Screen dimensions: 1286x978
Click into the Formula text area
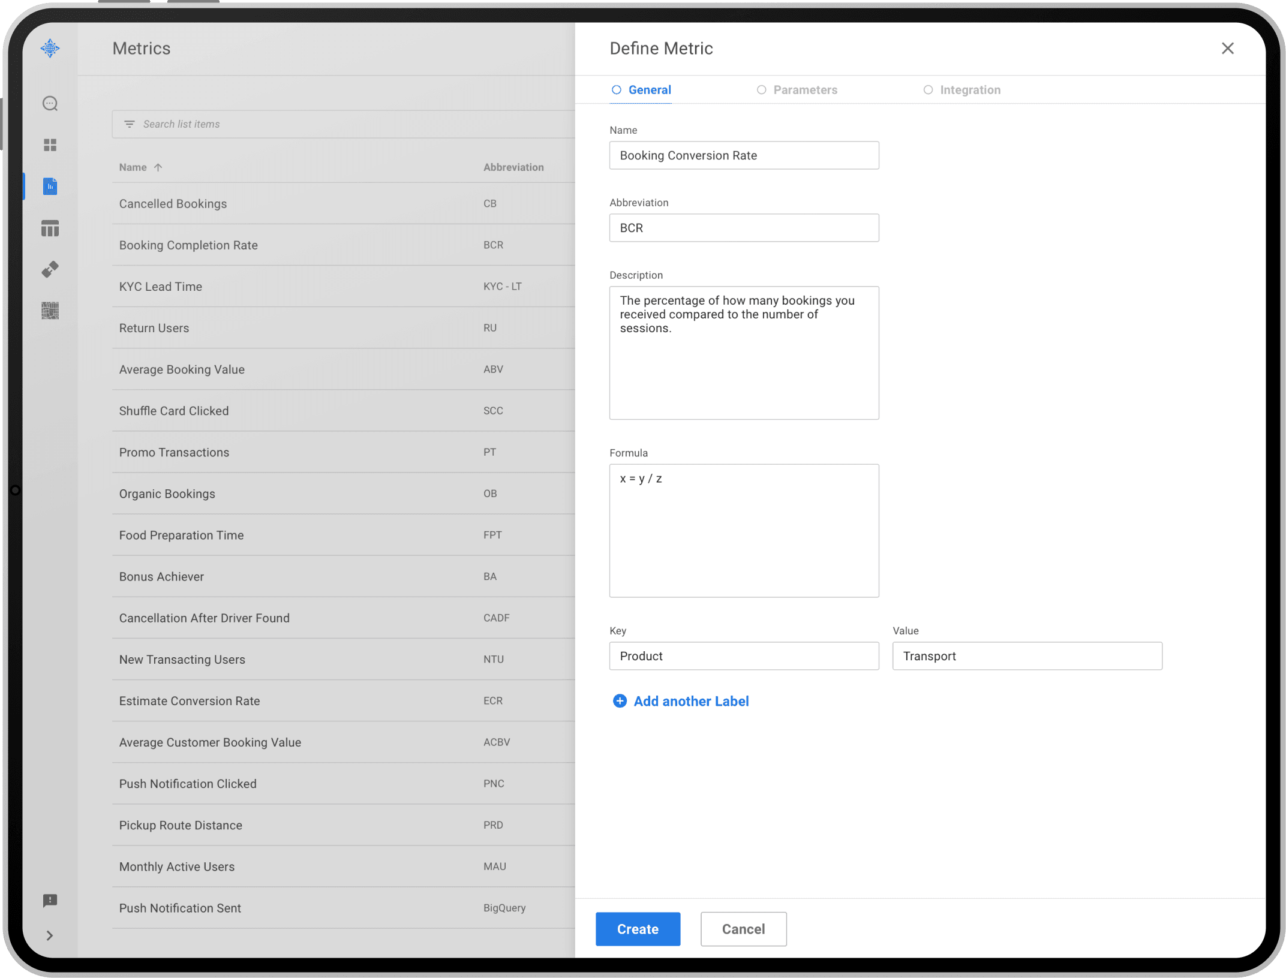744,531
